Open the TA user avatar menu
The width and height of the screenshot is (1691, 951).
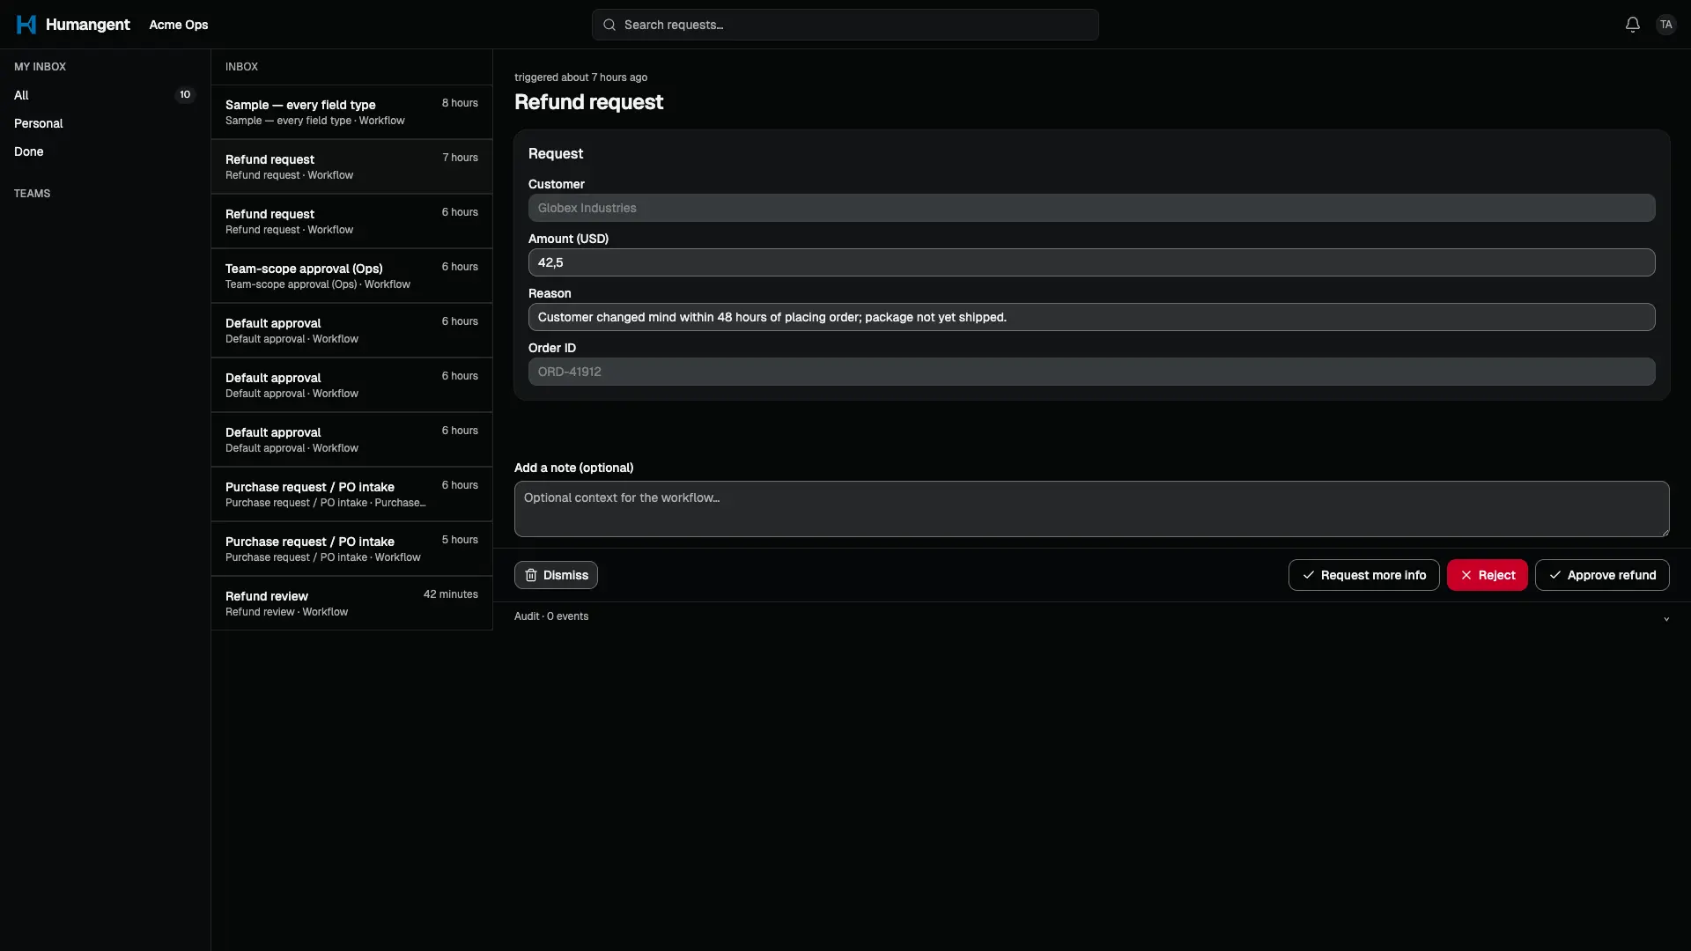(1665, 25)
